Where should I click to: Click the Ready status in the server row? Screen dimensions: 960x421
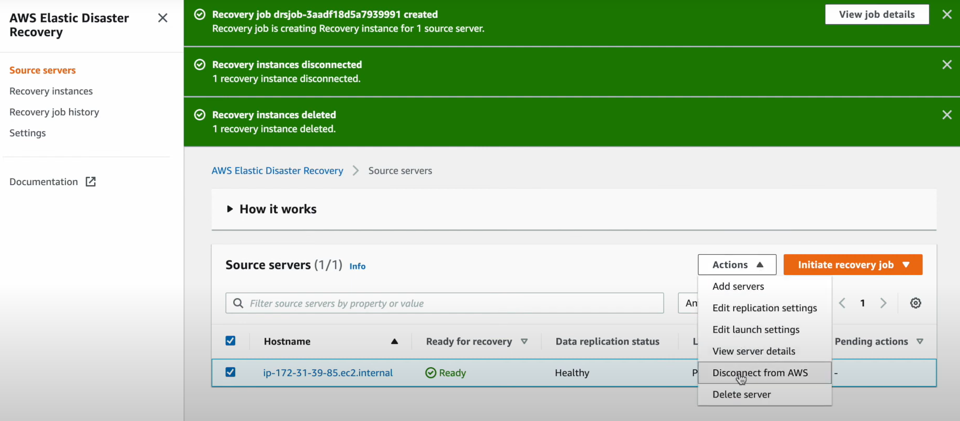point(445,373)
